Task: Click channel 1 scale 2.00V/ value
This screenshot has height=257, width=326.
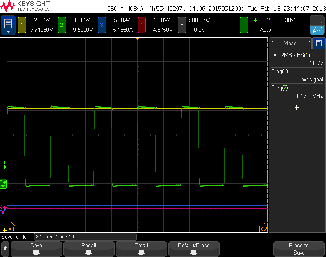Action: click(x=42, y=20)
